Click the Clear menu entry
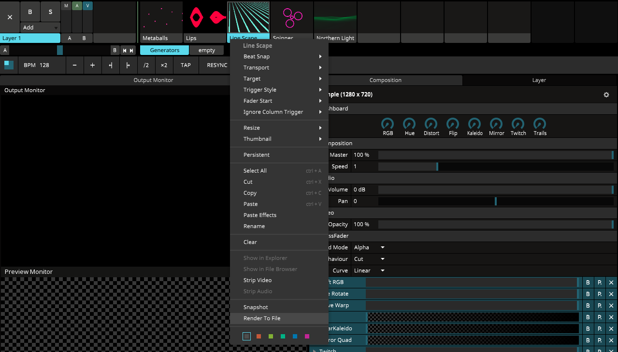The height and width of the screenshot is (352, 618). [x=279, y=242]
